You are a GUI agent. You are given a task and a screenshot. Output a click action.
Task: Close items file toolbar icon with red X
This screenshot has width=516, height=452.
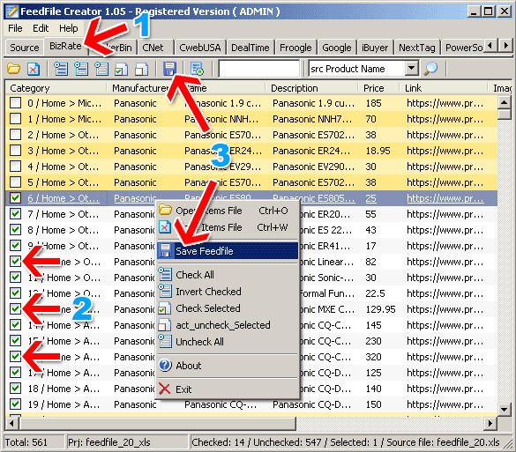coord(34,69)
